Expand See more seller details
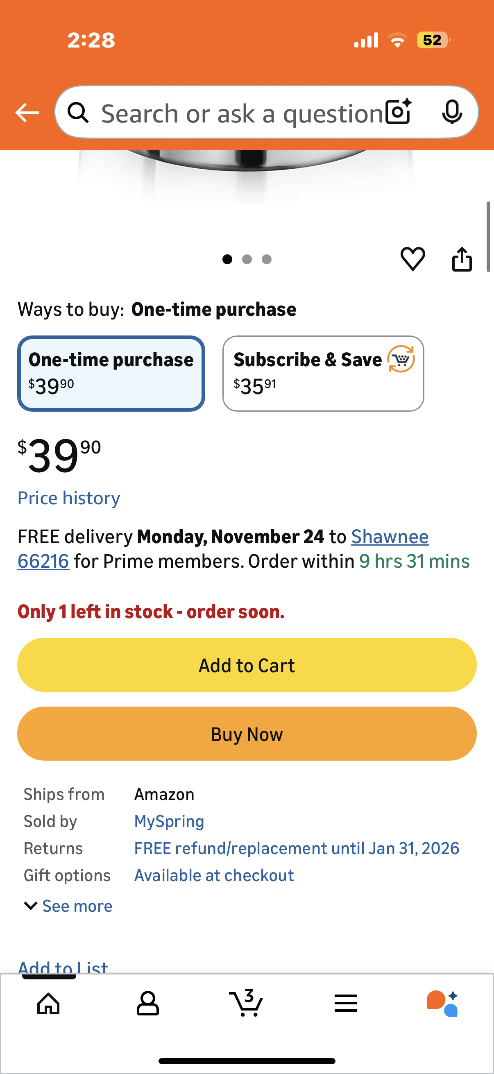This screenshot has width=494, height=1074. point(69,906)
